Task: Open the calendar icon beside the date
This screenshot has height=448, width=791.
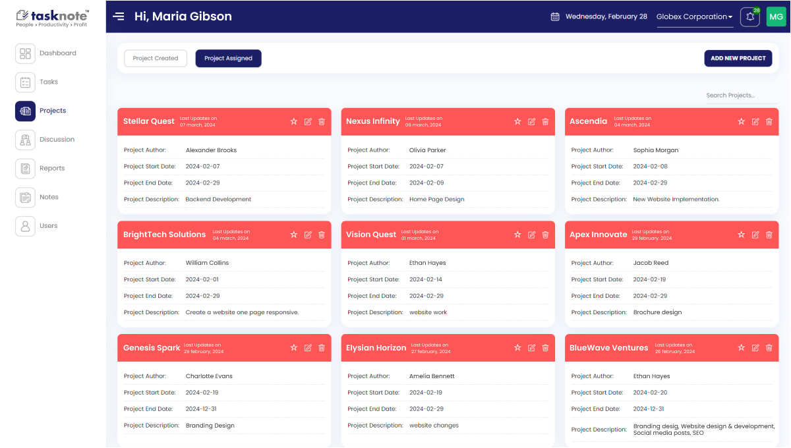Action: point(555,17)
